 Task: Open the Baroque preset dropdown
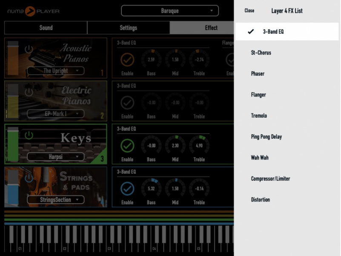click(169, 11)
